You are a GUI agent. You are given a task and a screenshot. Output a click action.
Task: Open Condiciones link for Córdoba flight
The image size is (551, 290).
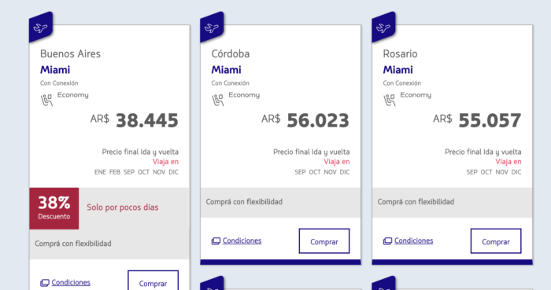242,240
